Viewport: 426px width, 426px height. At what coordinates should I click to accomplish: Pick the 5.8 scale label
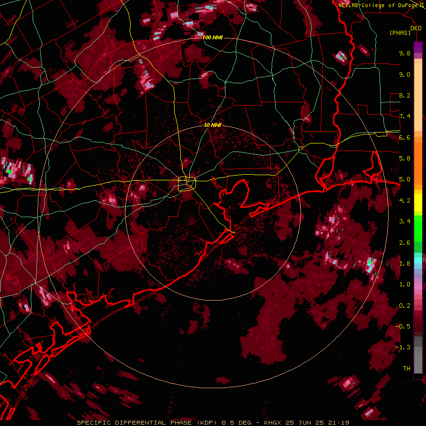pos(405,159)
